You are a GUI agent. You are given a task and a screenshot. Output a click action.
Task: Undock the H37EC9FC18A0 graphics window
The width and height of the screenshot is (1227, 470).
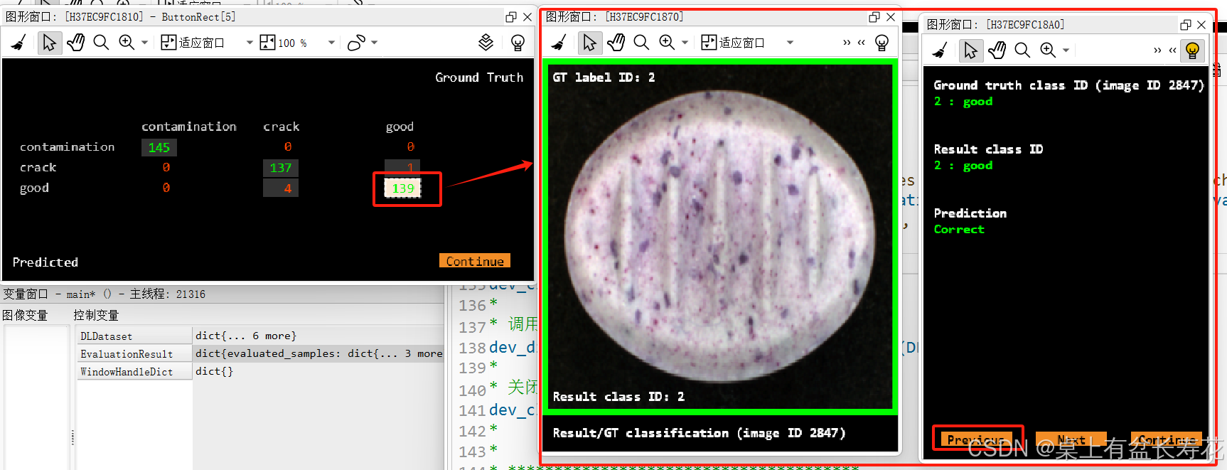(1185, 24)
